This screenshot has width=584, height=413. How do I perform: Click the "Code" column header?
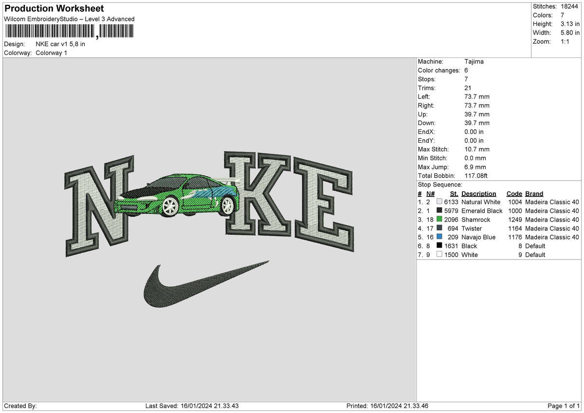(x=514, y=194)
